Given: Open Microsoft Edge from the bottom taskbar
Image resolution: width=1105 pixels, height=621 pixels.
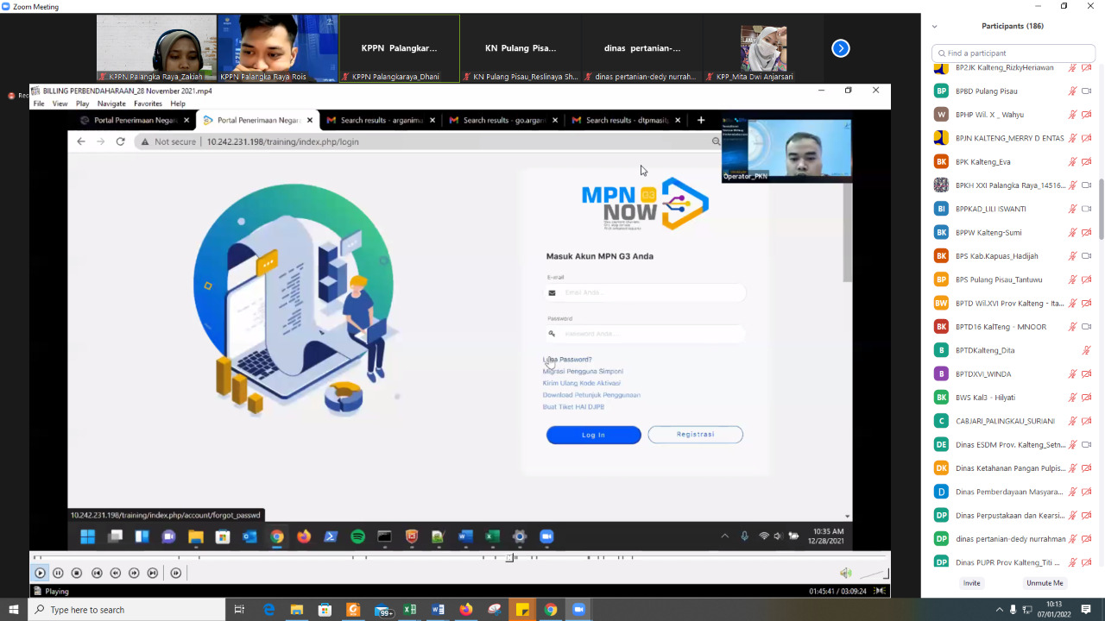Looking at the screenshot, I should point(268,610).
